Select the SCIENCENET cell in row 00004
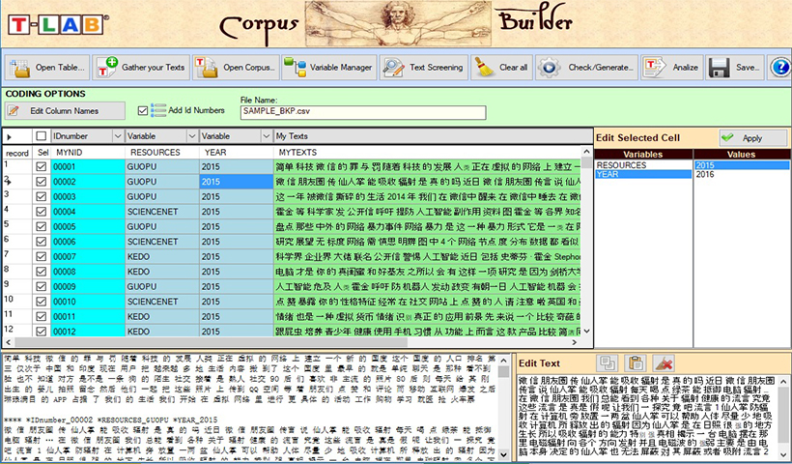Viewport: 792px width, 464px height. [162, 212]
